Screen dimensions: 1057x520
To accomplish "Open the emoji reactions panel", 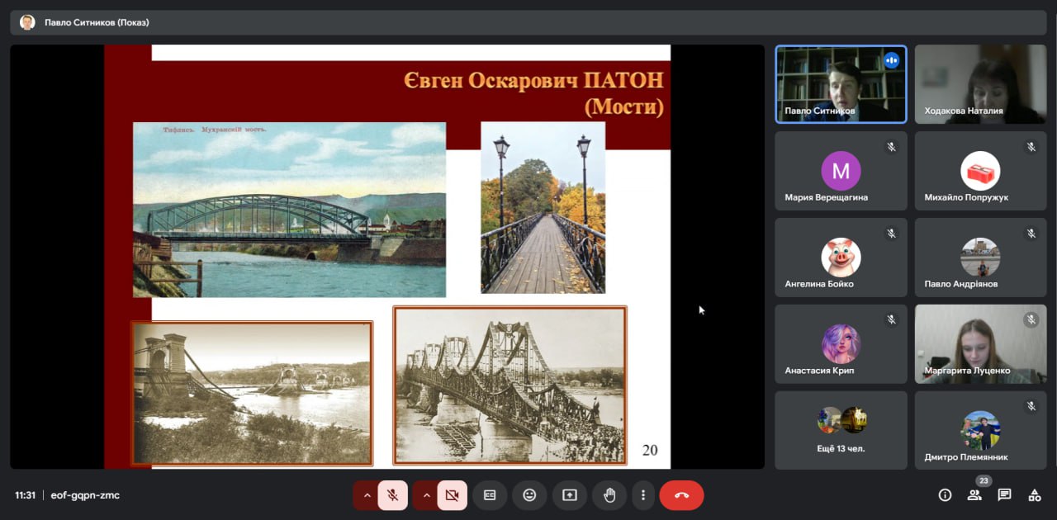I will pos(529,495).
